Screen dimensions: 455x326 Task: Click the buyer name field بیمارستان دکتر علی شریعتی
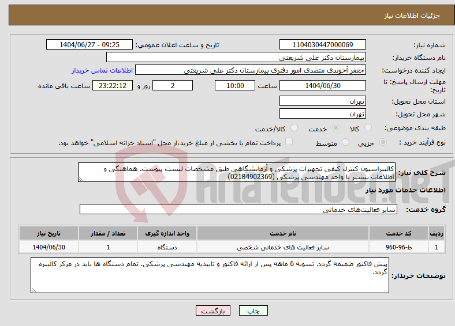(236, 58)
